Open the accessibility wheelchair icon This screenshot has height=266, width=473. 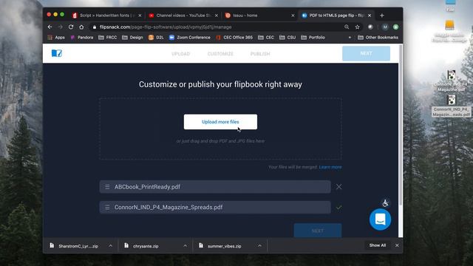point(385,203)
